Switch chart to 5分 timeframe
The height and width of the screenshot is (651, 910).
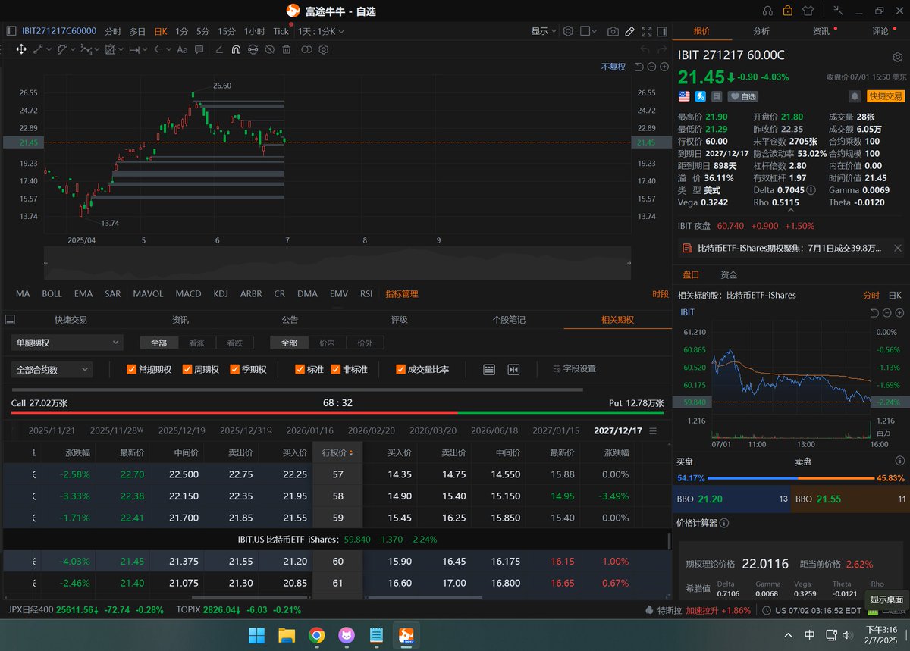point(202,31)
